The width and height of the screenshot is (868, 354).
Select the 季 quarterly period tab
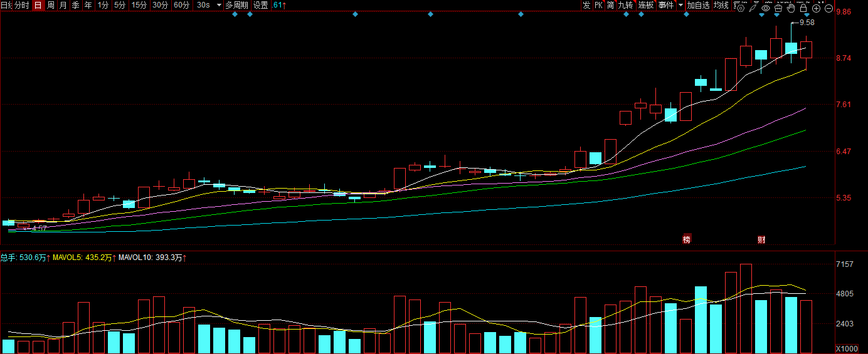point(76,5)
